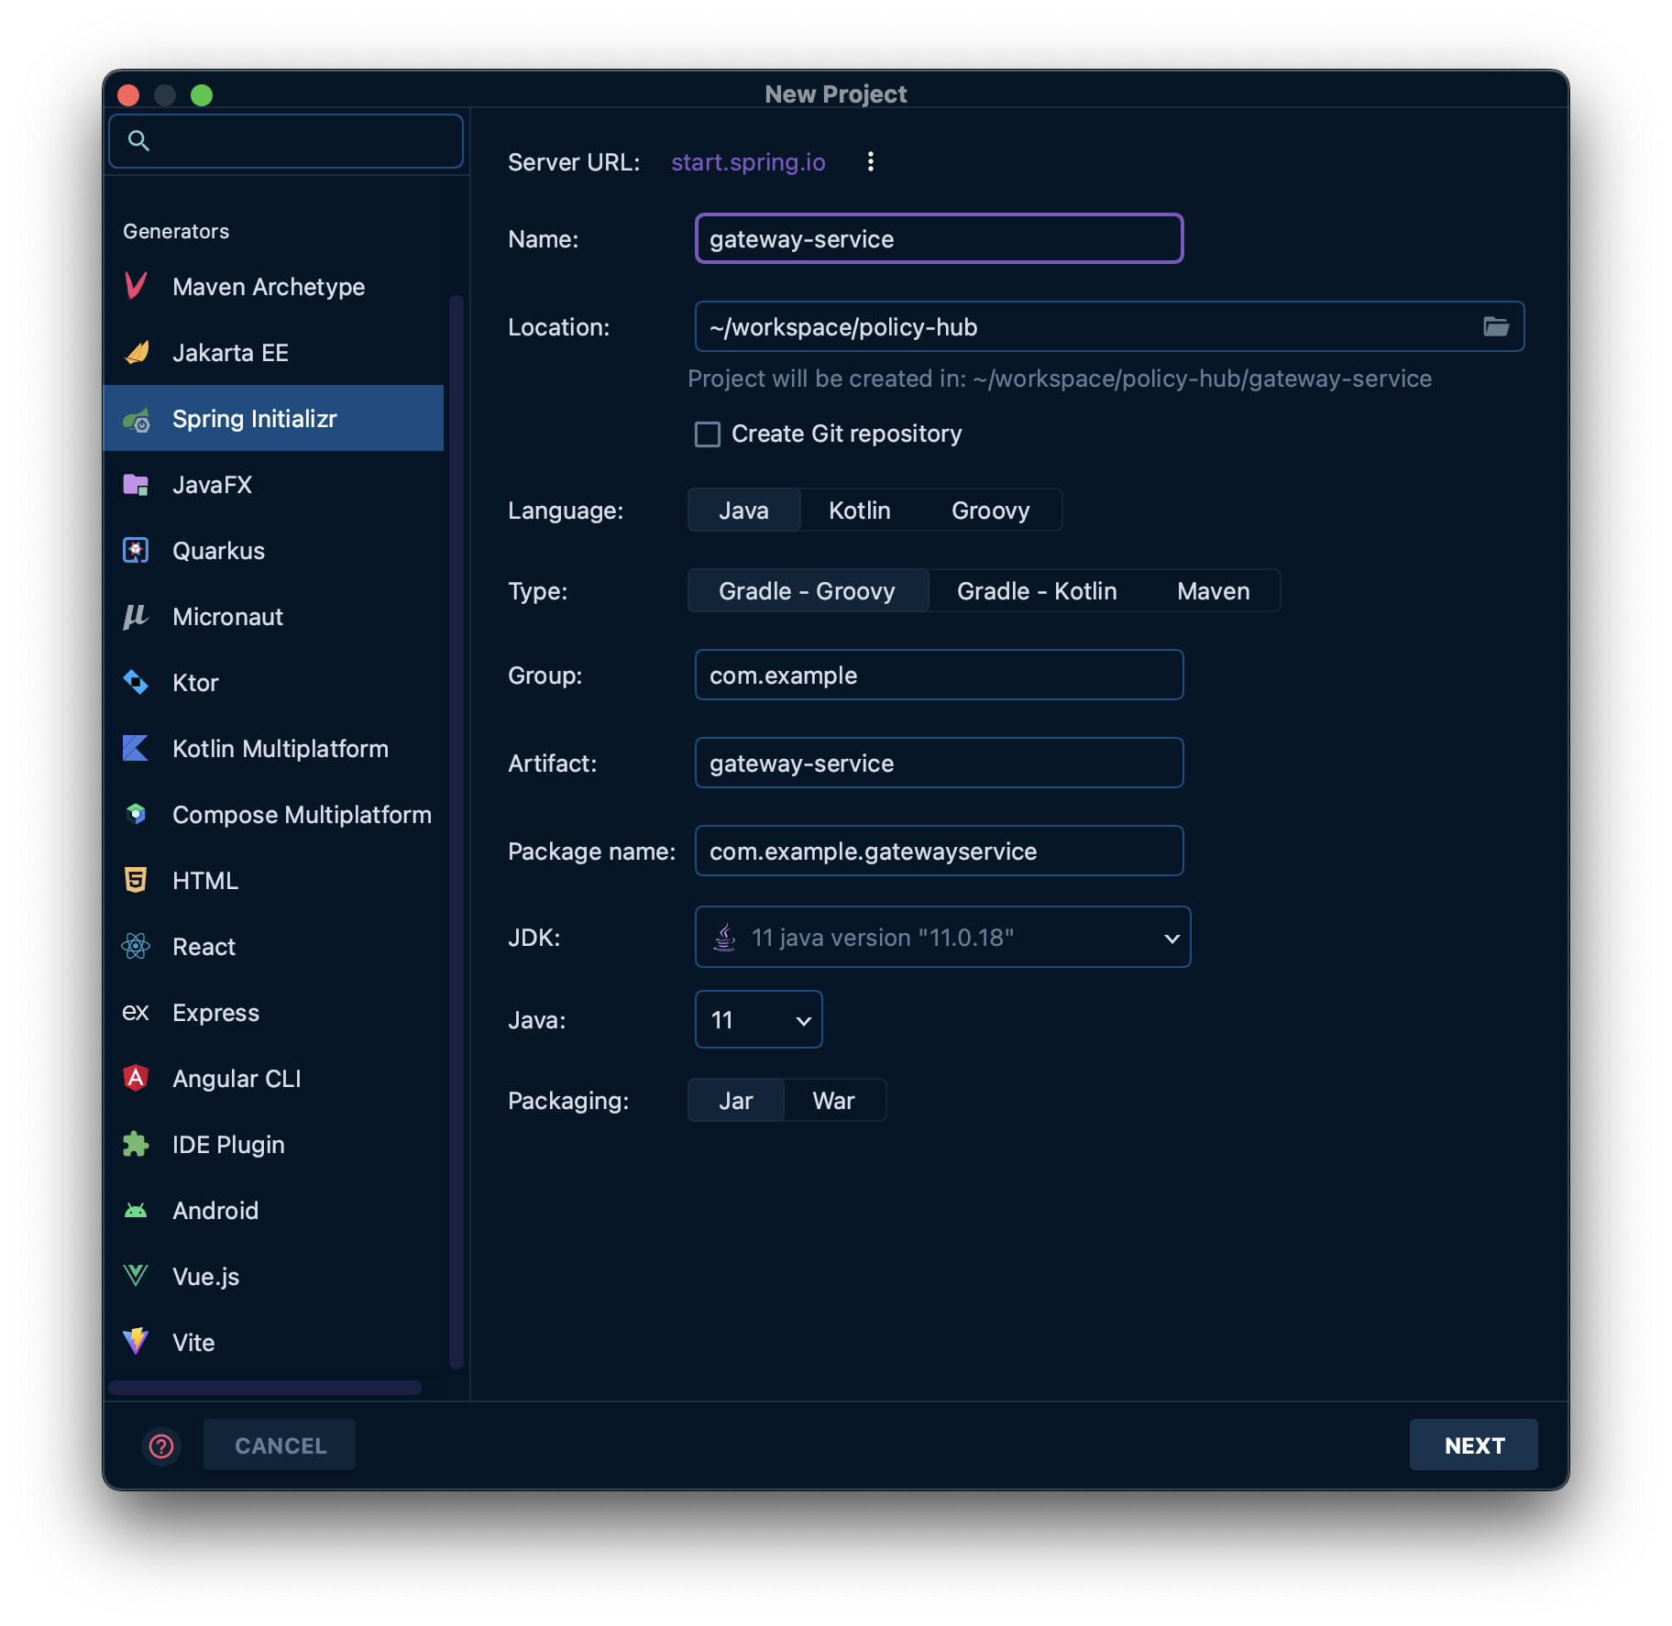1672x1626 pixels.
Task: Select the IDE Plugin generator label
Action: [228, 1145]
